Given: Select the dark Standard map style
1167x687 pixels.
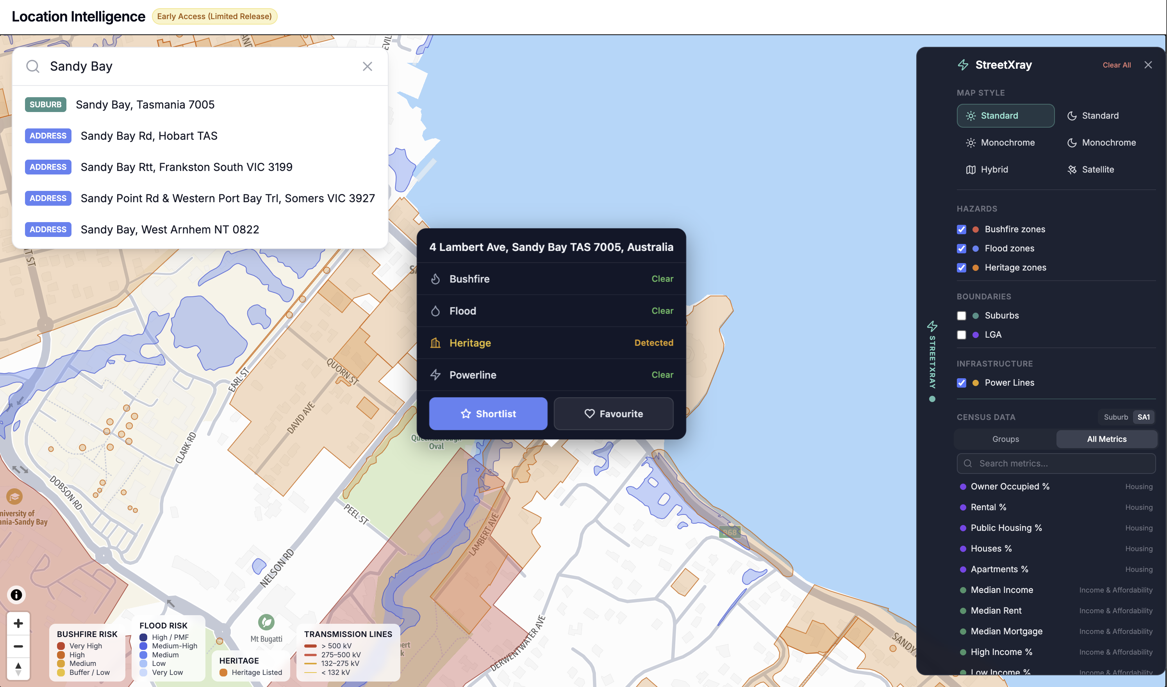Looking at the screenshot, I should coord(1101,115).
